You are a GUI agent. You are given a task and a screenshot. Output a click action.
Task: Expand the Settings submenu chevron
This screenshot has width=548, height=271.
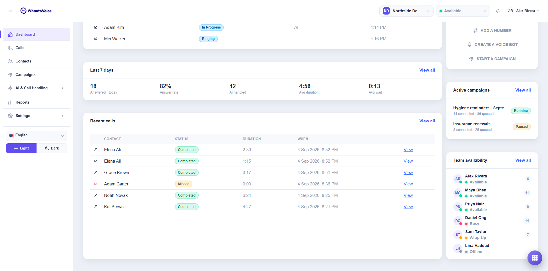pyautogui.click(x=63, y=116)
